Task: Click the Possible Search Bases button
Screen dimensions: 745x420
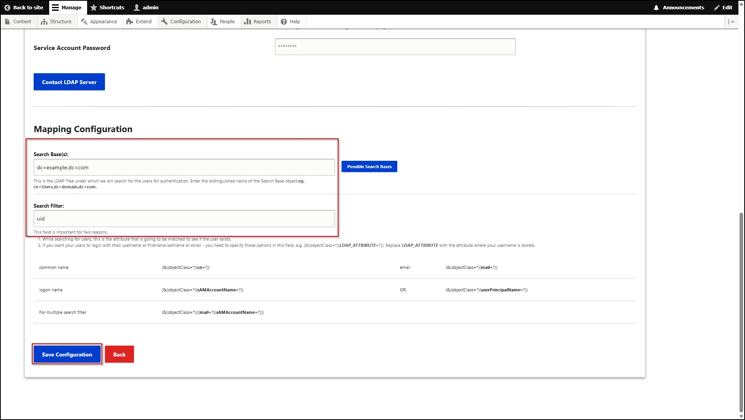Action: coord(369,166)
